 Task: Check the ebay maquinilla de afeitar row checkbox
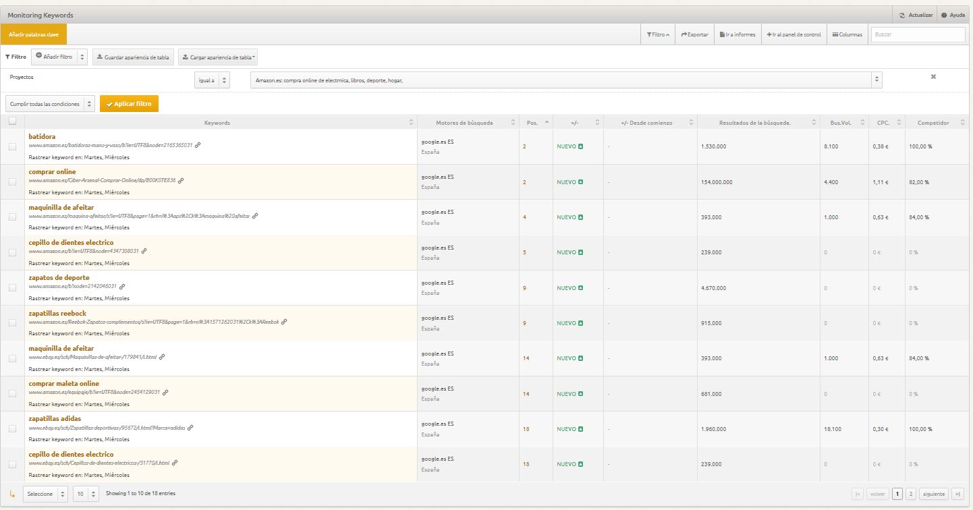tap(12, 358)
